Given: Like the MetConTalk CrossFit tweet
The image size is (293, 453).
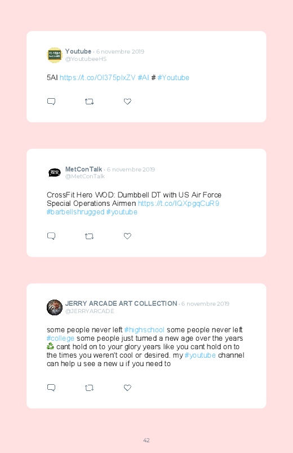Looking at the screenshot, I should (x=127, y=236).
